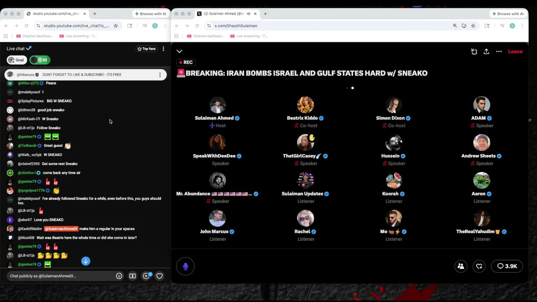Click ThatGirlCasey speaker name
This screenshot has width=537, height=302.
click(x=302, y=156)
